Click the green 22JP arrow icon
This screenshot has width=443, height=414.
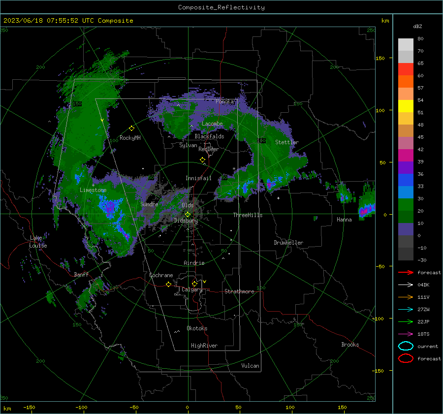tap(406, 321)
